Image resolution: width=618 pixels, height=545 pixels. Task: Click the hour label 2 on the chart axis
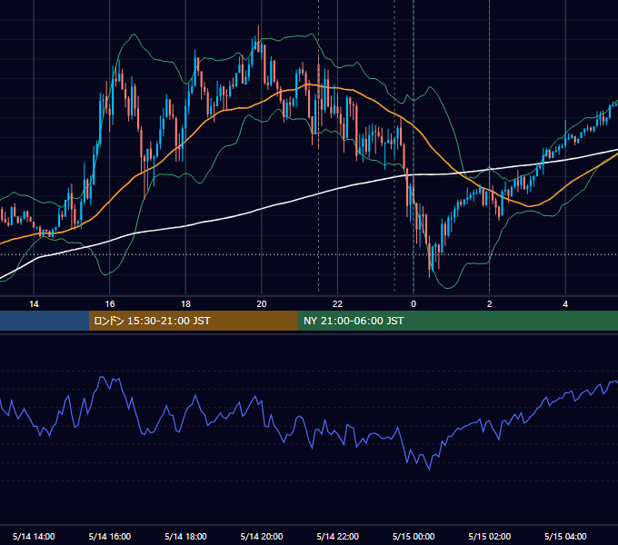point(490,304)
